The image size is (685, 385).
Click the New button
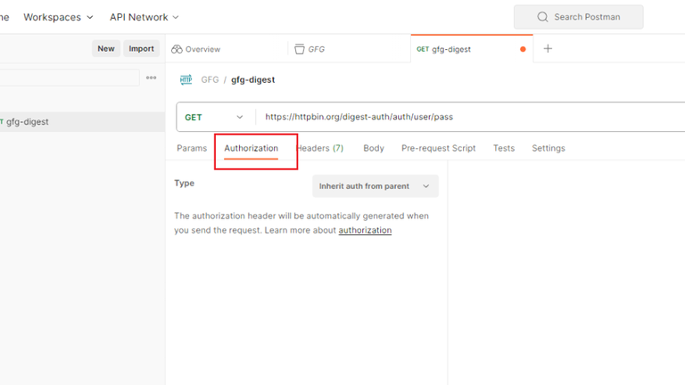(x=106, y=48)
